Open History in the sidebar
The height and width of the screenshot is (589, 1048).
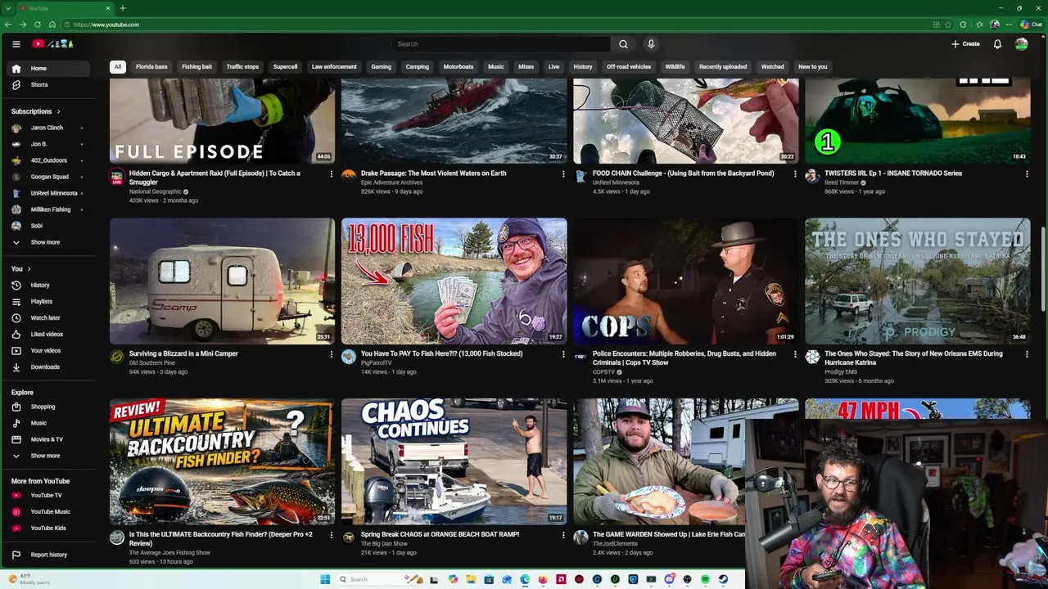(49, 286)
